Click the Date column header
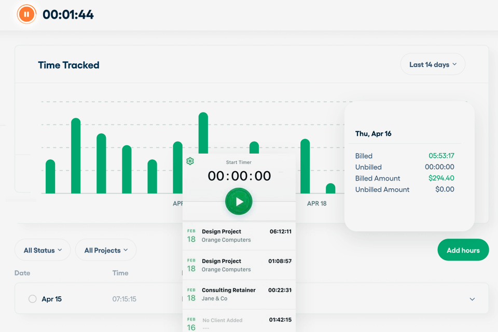This screenshot has width=498, height=332. click(x=22, y=273)
